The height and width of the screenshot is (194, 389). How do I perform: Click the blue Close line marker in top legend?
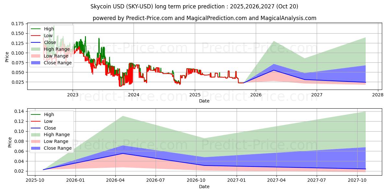point(36,43)
